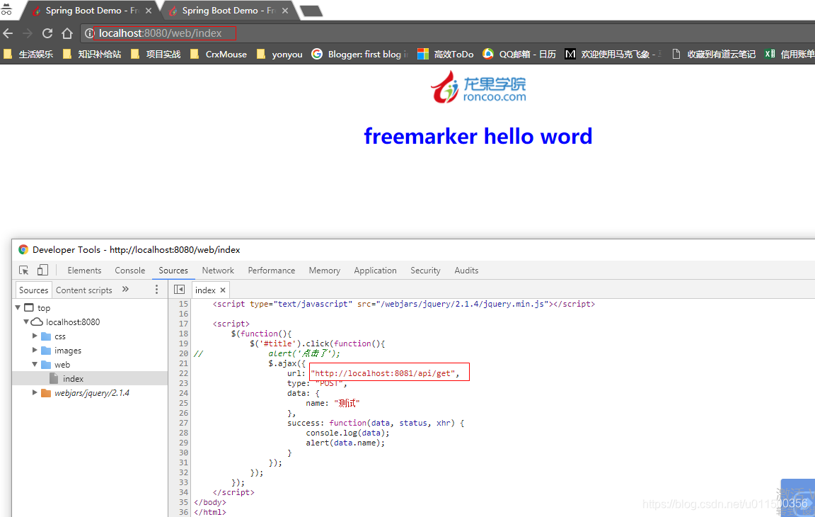Open the Blogger: first blog bookmark
The width and height of the screenshot is (815, 517).
point(359,54)
